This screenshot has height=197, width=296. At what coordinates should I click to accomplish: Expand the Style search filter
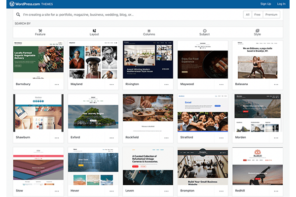tap(258, 33)
